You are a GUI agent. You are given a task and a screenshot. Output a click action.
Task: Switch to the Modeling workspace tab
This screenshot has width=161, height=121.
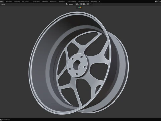coord(9,2)
